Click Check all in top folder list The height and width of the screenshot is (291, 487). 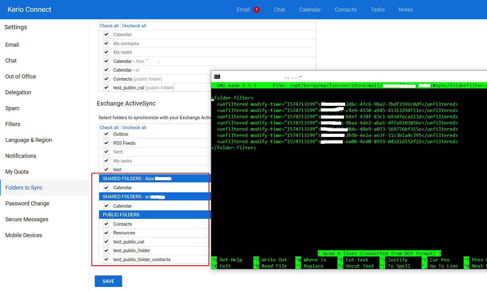(x=109, y=26)
